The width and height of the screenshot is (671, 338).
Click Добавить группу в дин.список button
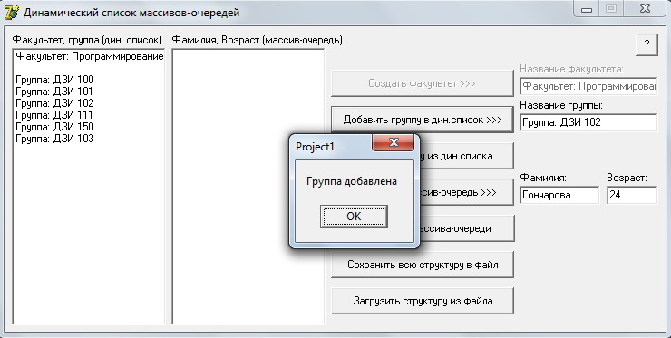tap(423, 120)
